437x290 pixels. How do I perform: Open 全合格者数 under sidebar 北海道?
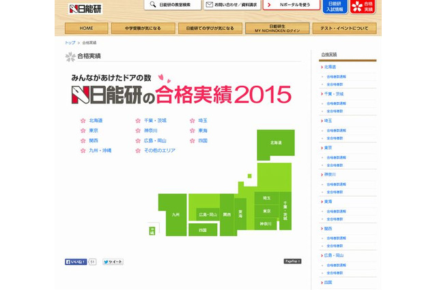tap(335, 84)
